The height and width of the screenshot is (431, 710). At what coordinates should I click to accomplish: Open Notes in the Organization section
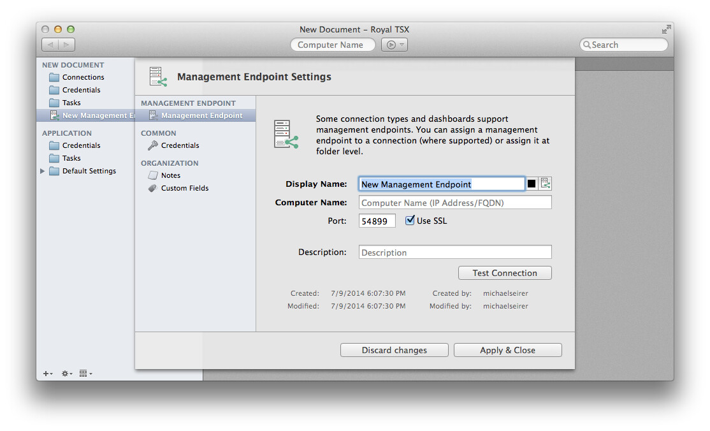[170, 175]
